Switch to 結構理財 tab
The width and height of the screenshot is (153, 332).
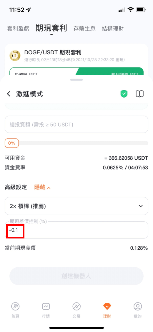(113, 29)
